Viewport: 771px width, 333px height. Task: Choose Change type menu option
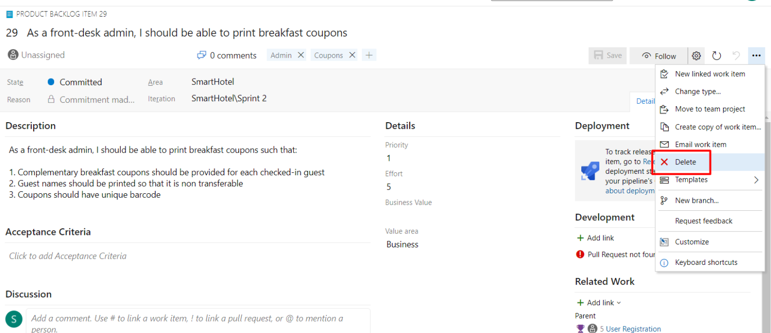pyautogui.click(x=698, y=92)
